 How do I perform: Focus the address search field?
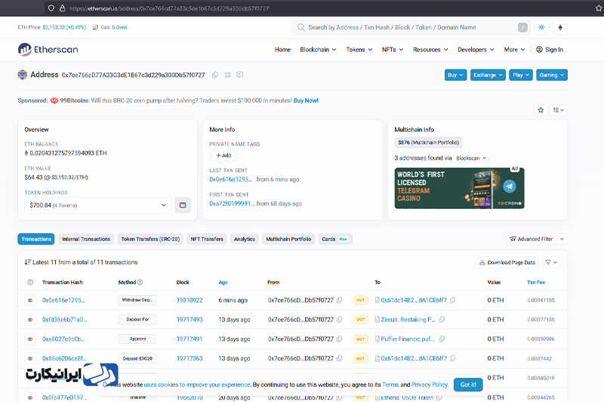pos(411,27)
